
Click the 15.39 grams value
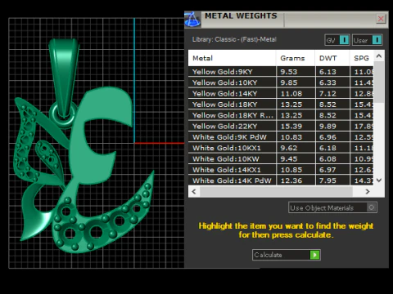pyautogui.click(x=291, y=127)
